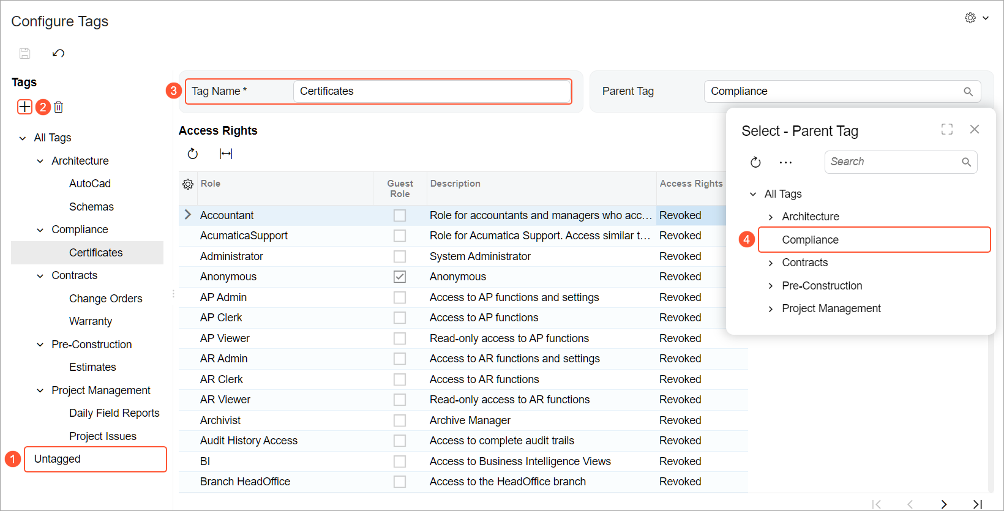This screenshot has width=1004, height=511.
Task: Click the save disk icon
Action: (x=25, y=53)
